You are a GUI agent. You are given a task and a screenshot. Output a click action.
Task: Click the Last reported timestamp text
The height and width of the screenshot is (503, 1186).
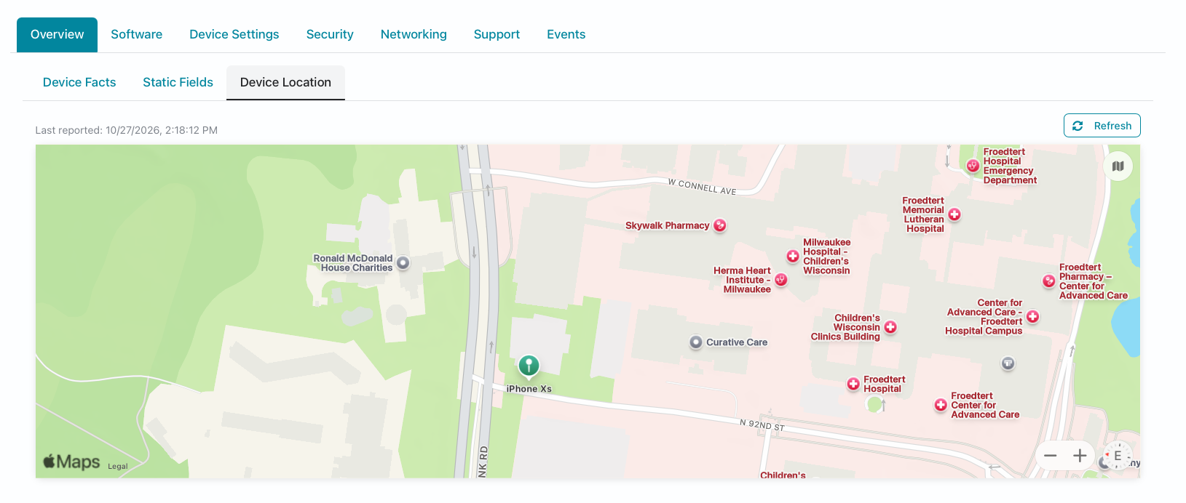click(127, 130)
